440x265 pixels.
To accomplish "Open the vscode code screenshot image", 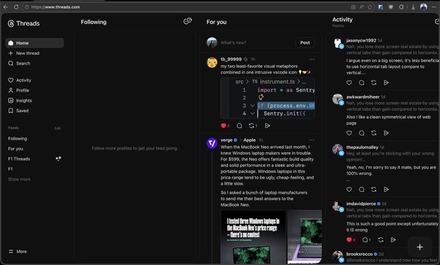I will pos(268,98).
